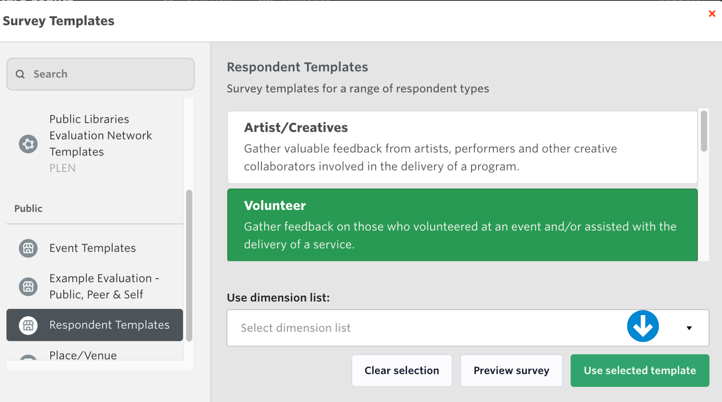Click the blue down-arrow circle icon
This screenshot has width=722, height=402.
click(x=642, y=326)
